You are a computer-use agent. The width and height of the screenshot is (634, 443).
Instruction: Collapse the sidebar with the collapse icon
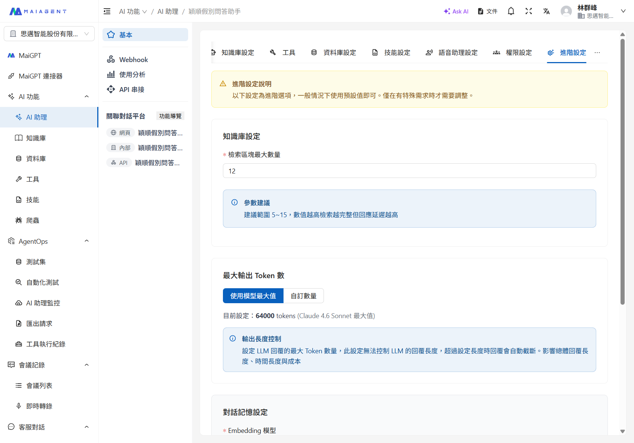107,11
